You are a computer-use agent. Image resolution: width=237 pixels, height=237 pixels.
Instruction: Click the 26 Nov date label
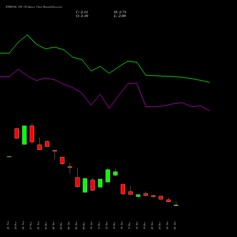23,226
